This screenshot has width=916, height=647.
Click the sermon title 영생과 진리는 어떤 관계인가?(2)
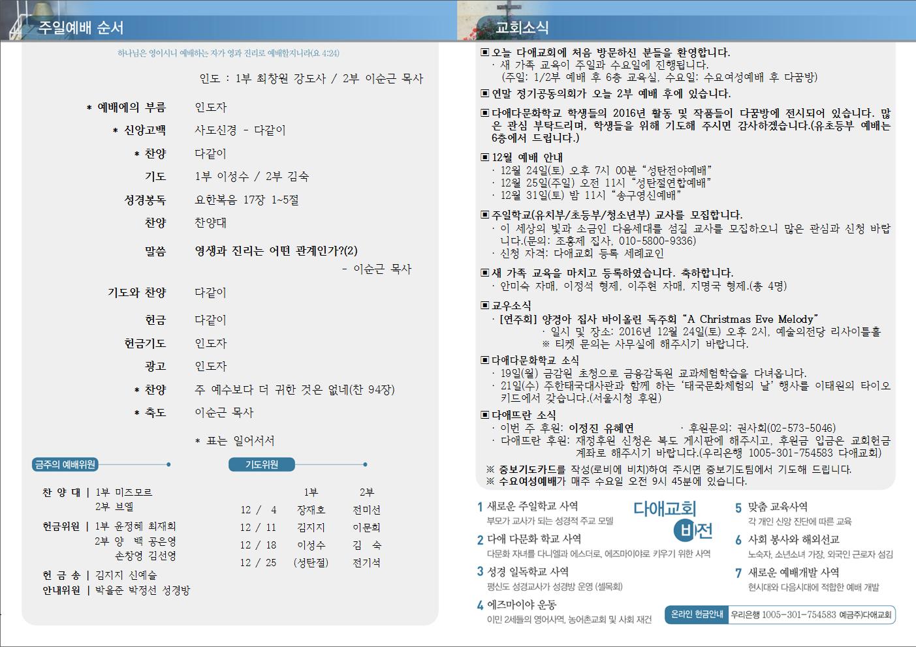[276, 251]
